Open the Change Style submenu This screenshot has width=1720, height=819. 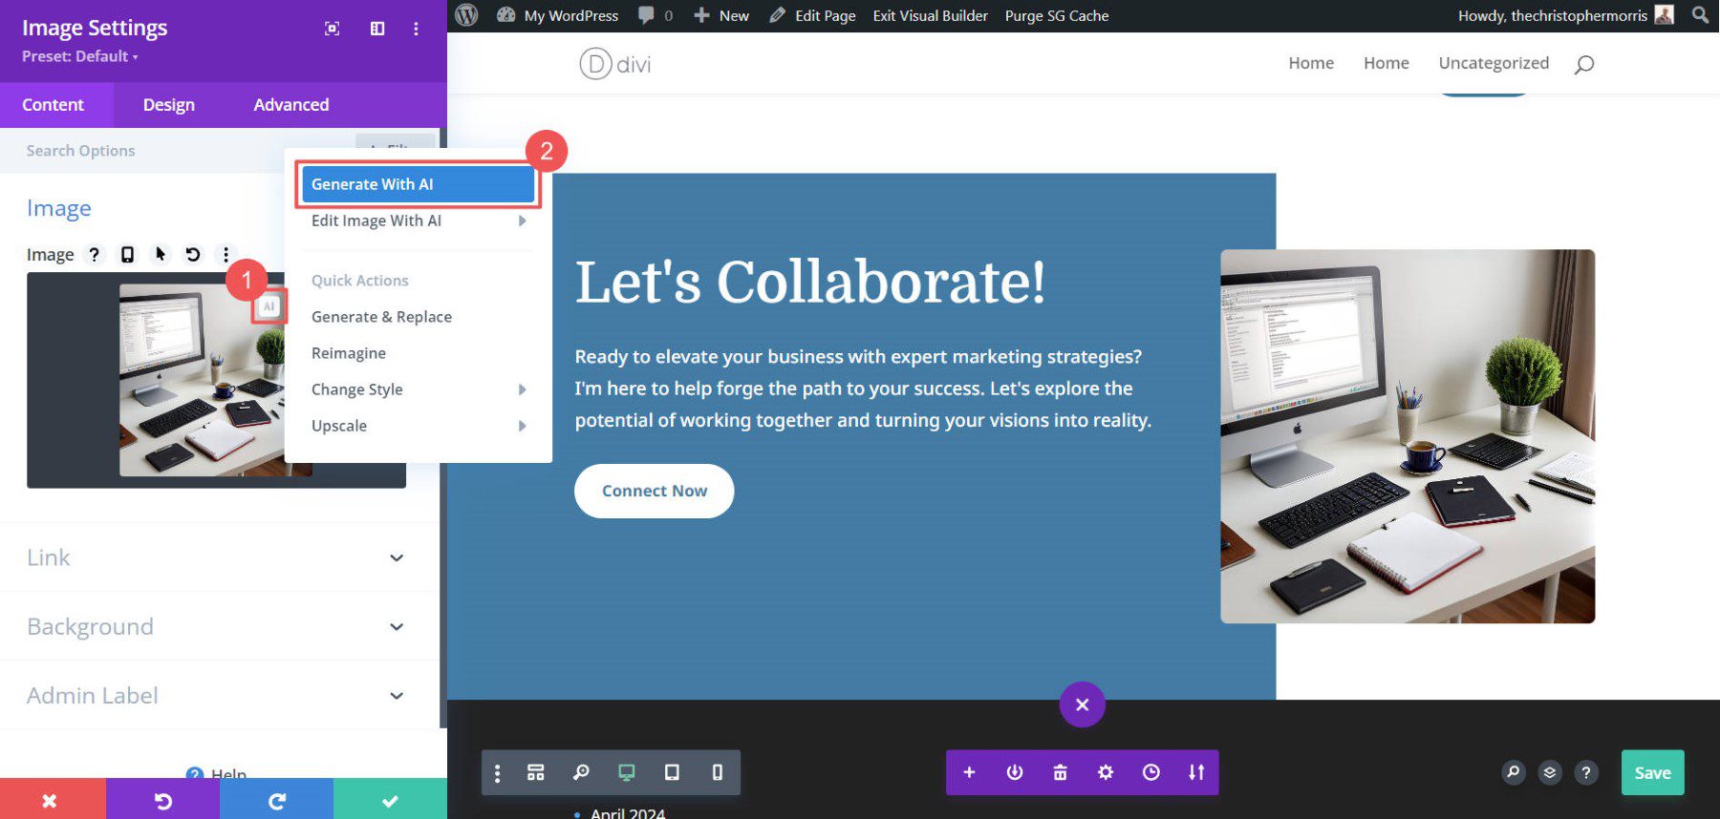(418, 389)
